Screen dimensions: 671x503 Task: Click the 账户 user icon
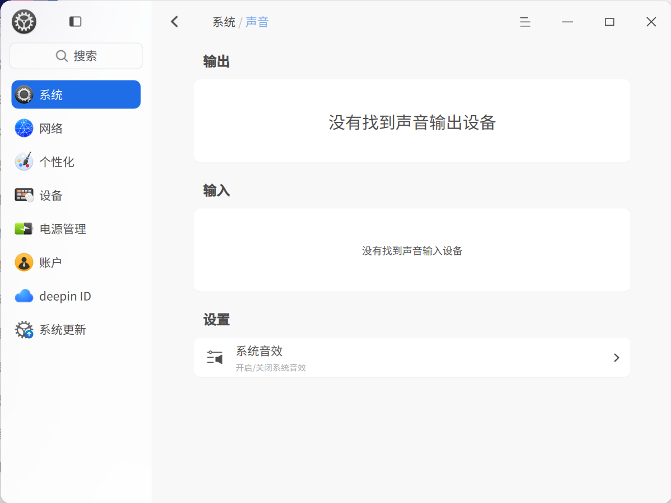click(24, 262)
